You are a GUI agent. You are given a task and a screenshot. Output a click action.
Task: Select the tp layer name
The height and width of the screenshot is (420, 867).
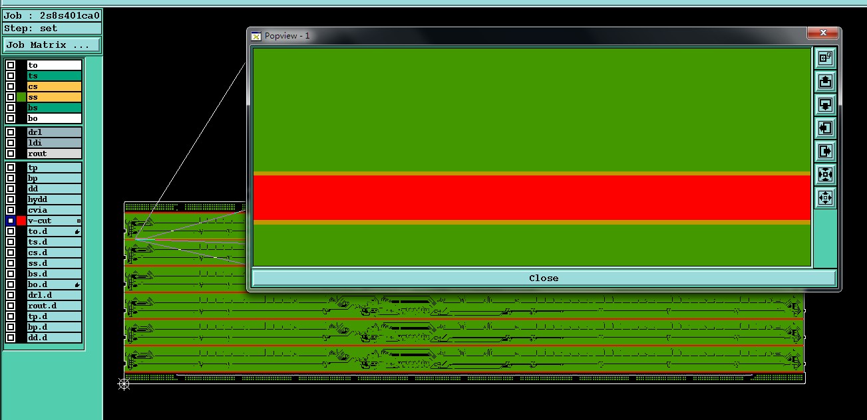click(55, 167)
